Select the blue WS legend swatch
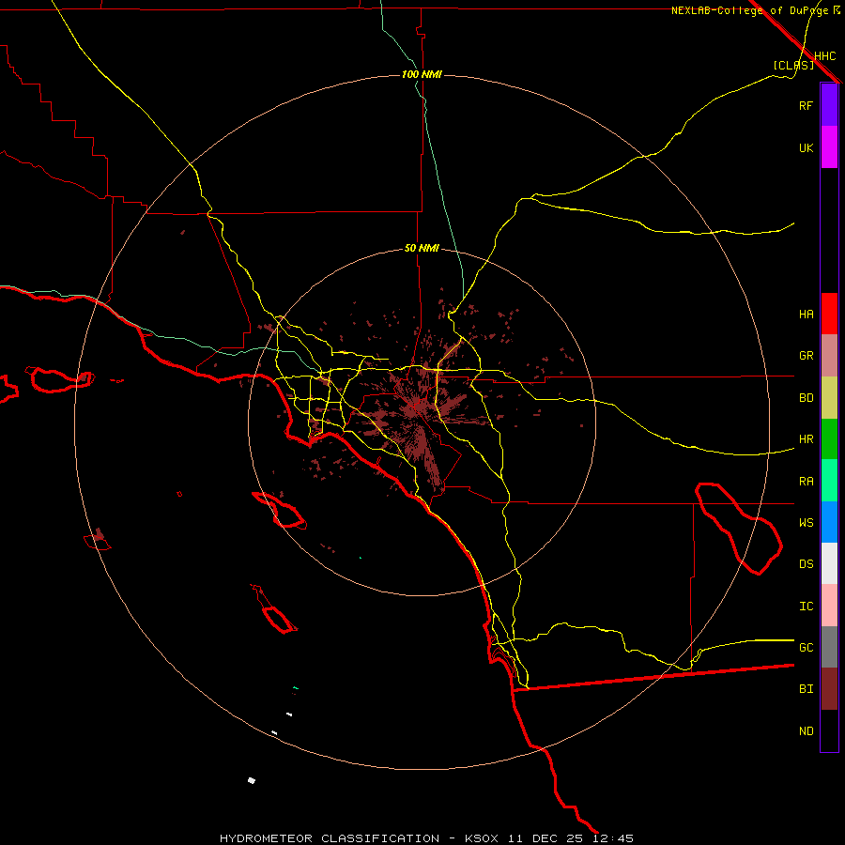This screenshot has width=845, height=845. [829, 522]
